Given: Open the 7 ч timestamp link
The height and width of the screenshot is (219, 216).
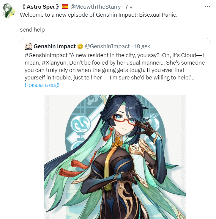Looking at the screenshot, I should [x=129, y=7].
